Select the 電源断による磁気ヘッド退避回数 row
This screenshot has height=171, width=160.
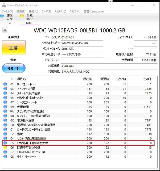[78, 125]
